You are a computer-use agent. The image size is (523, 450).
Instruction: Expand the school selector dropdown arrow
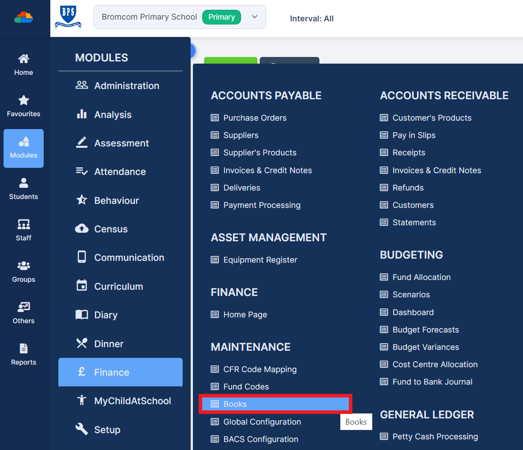tap(254, 16)
